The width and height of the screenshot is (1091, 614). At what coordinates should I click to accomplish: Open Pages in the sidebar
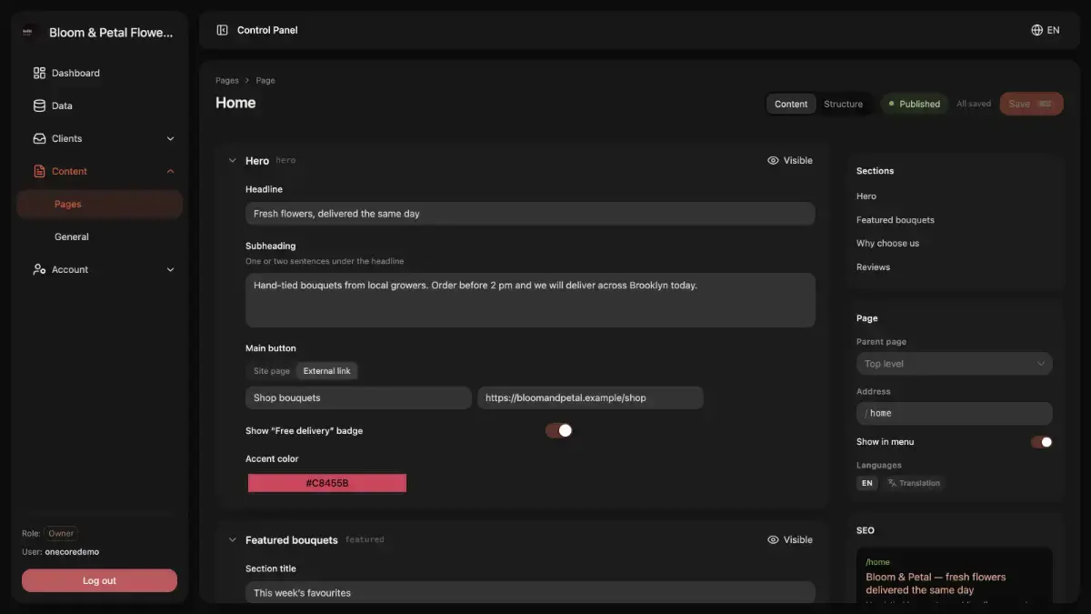click(x=100, y=204)
